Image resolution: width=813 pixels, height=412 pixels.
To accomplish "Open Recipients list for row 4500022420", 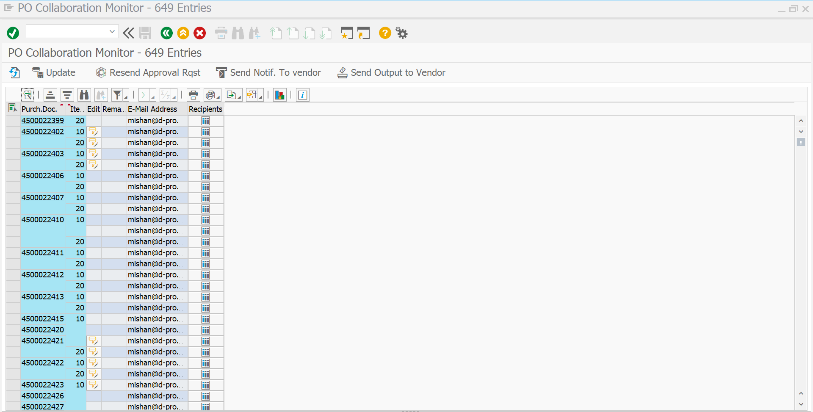I will click(x=206, y=330).
